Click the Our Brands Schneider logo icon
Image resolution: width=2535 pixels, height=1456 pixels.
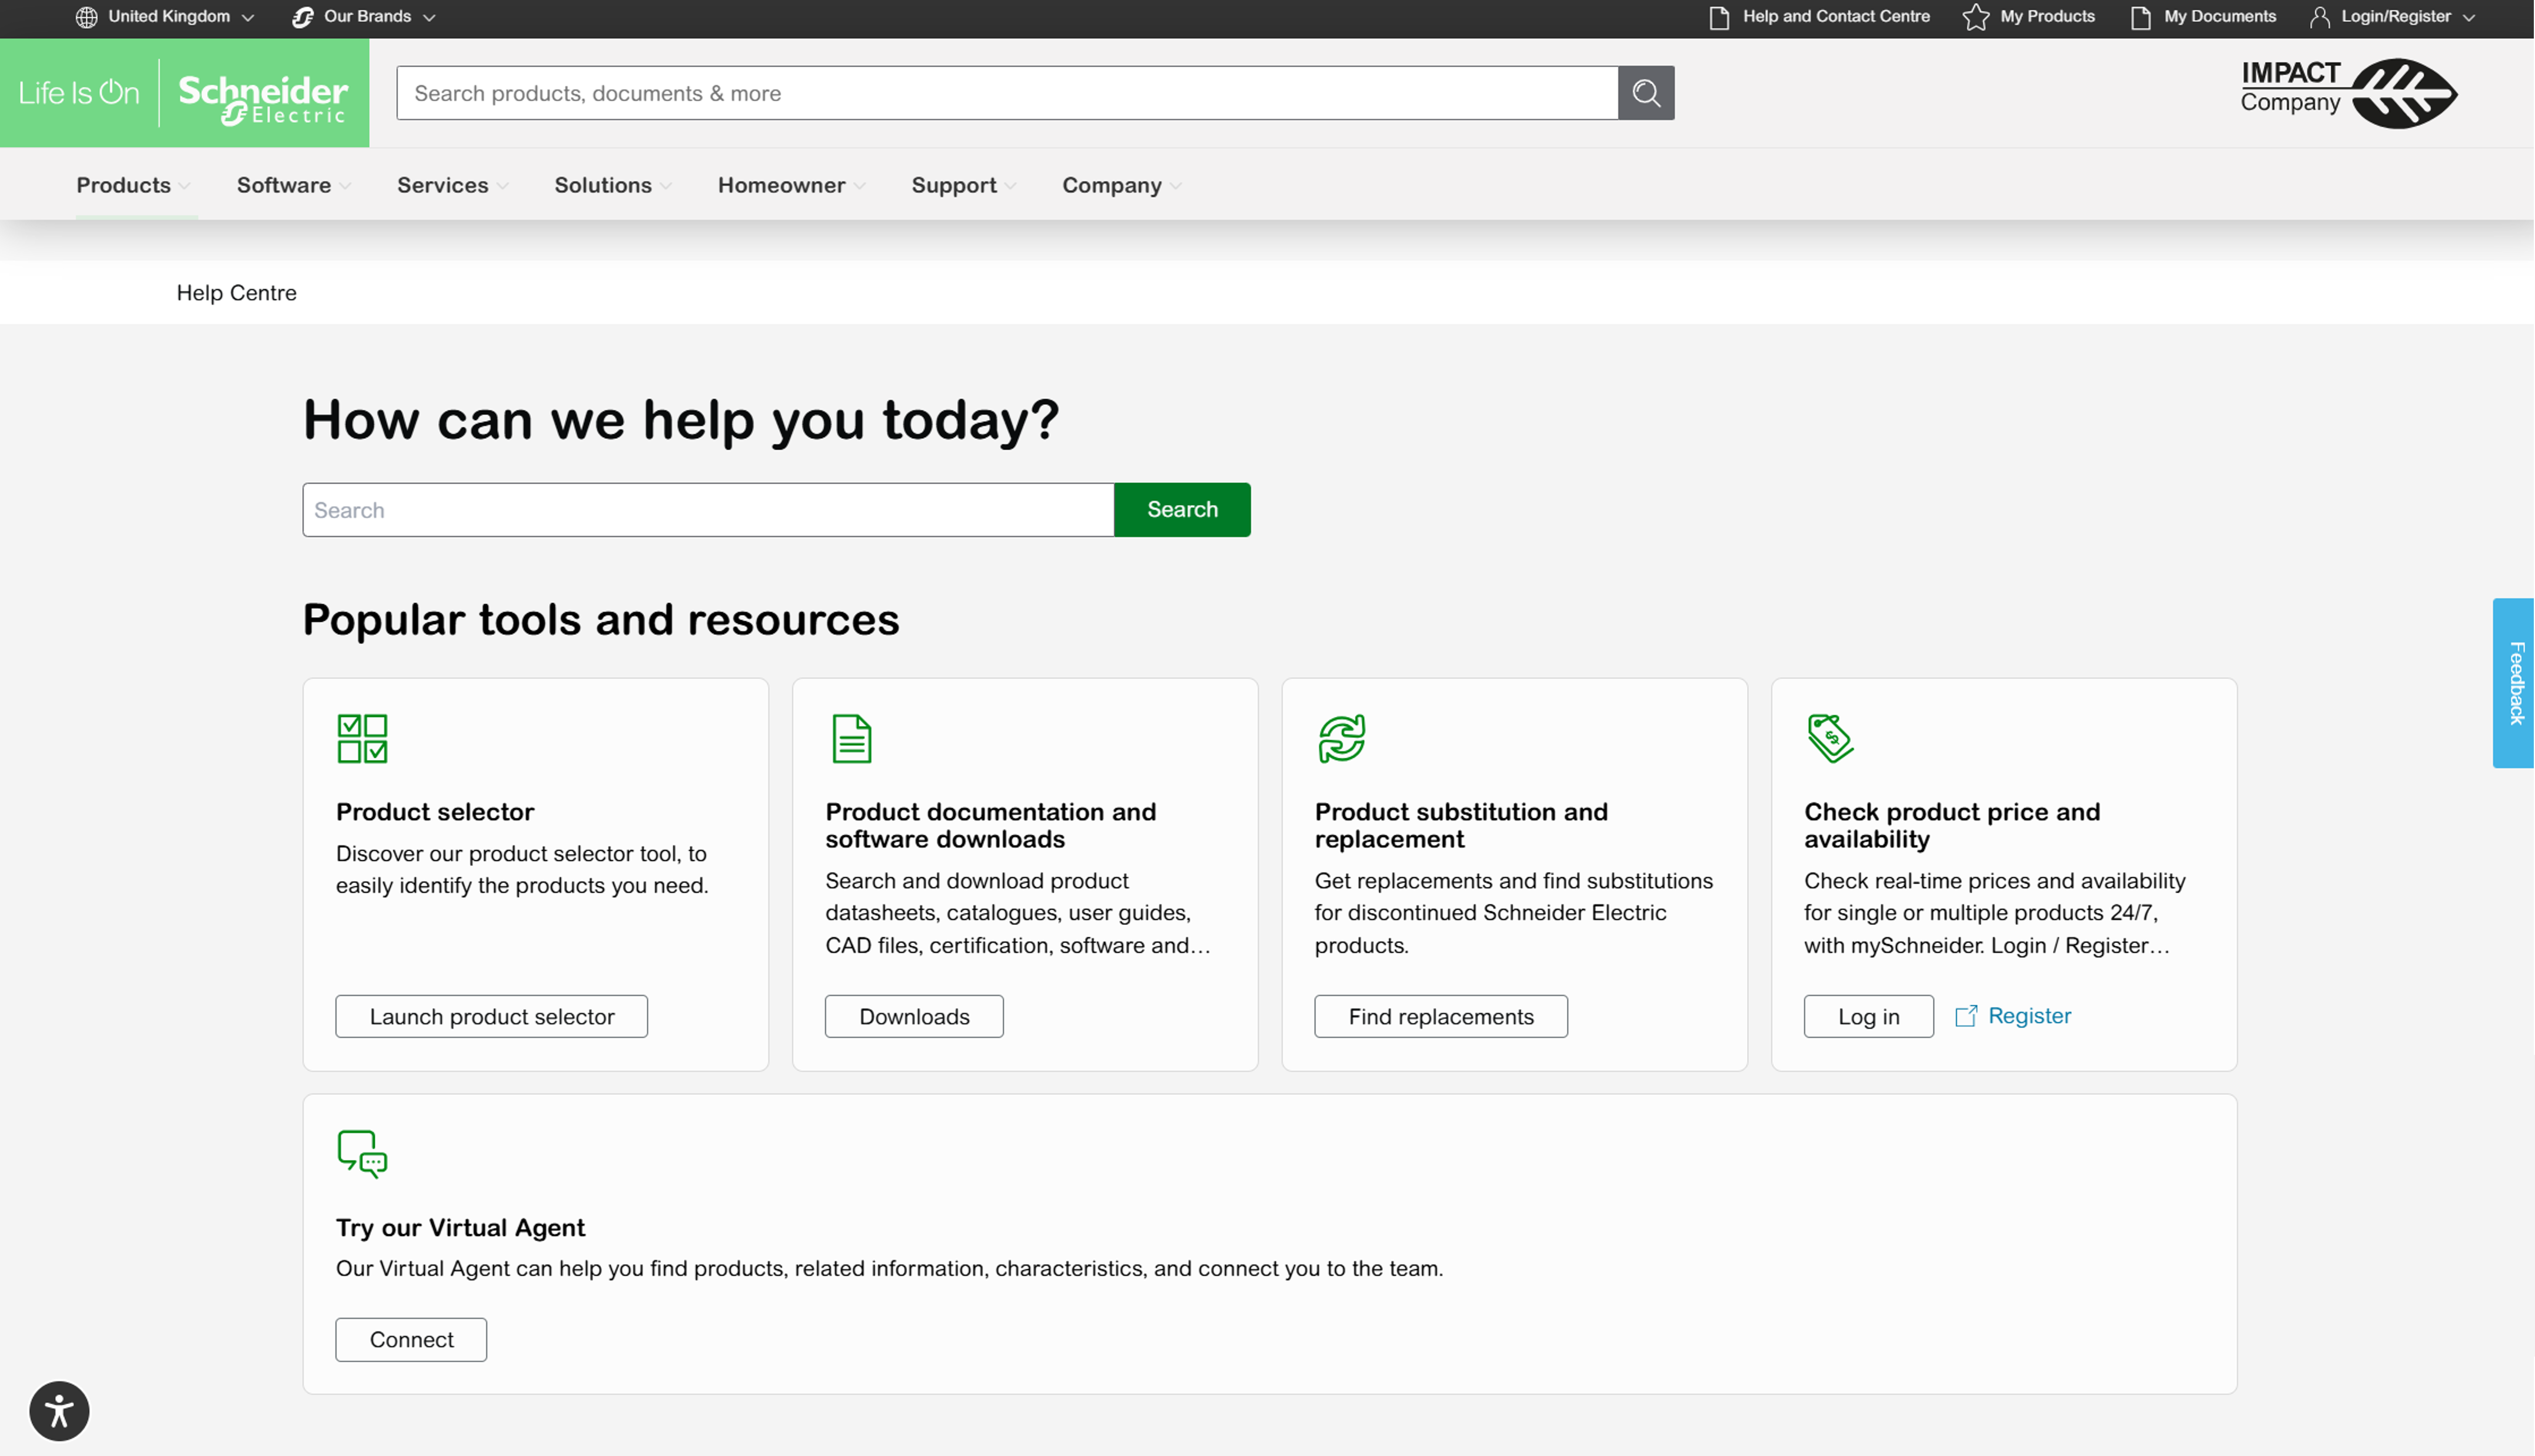[303, 17]
